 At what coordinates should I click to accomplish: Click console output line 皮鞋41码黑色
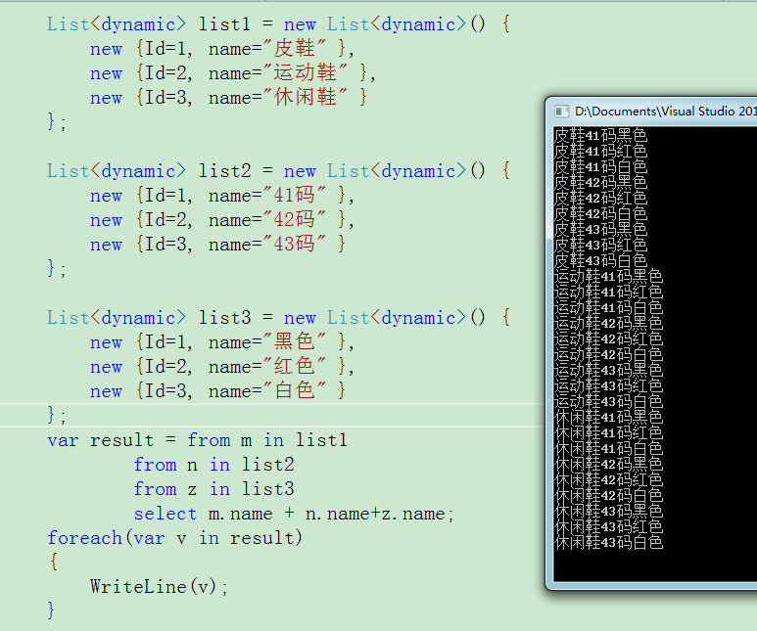pyautogui.click(x=600, y=136)
